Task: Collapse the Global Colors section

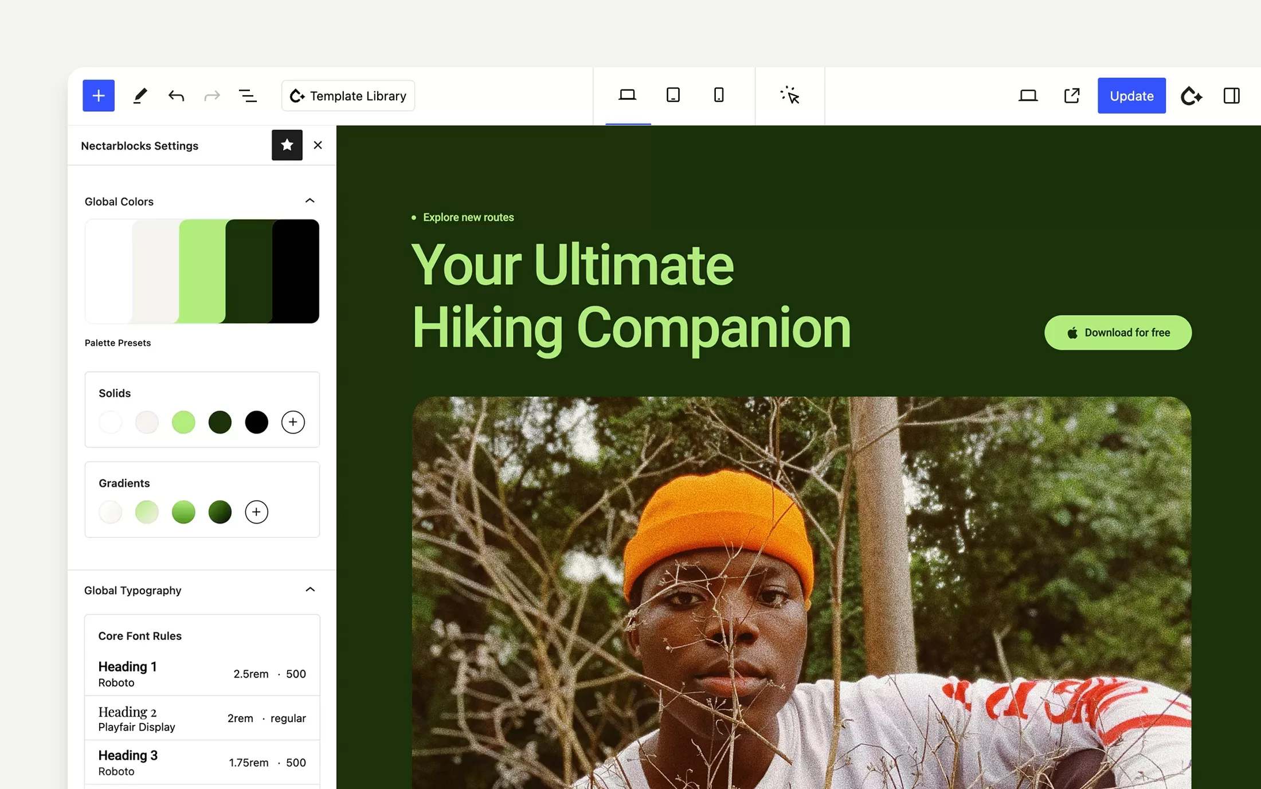Action: coord(310,201)
